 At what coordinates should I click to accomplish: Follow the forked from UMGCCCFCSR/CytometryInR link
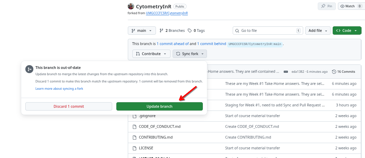pyautogui.click(x=167, y=13)
